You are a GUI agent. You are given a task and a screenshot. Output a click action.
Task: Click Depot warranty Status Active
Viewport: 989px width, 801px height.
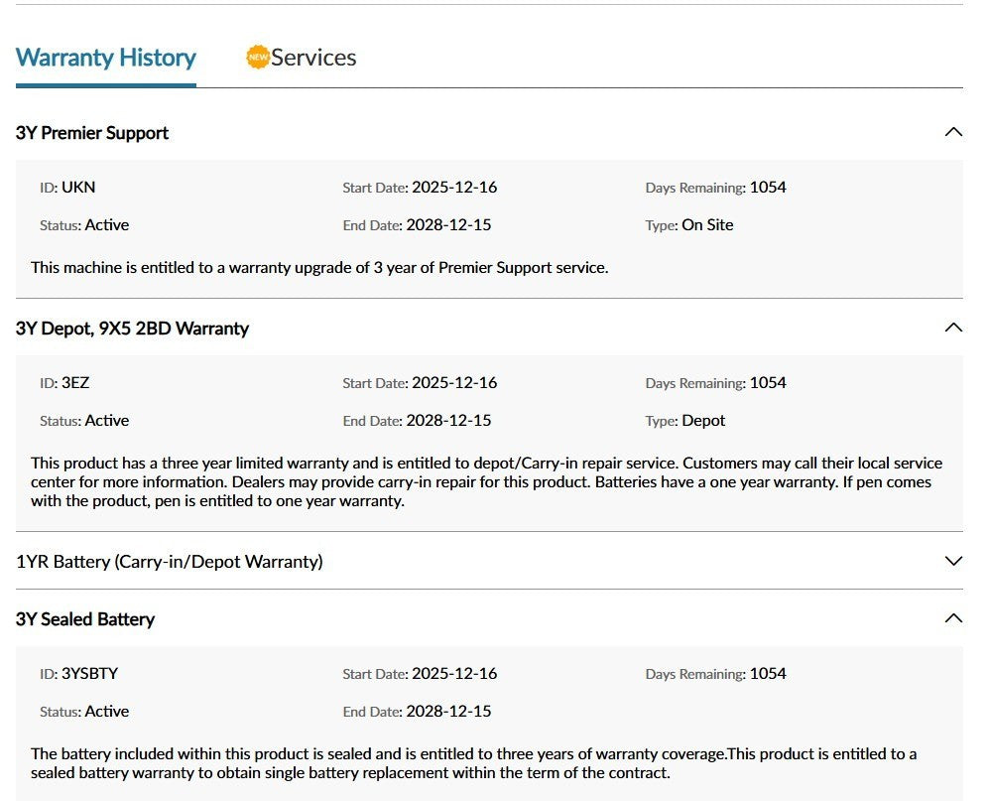click(106, 421)
